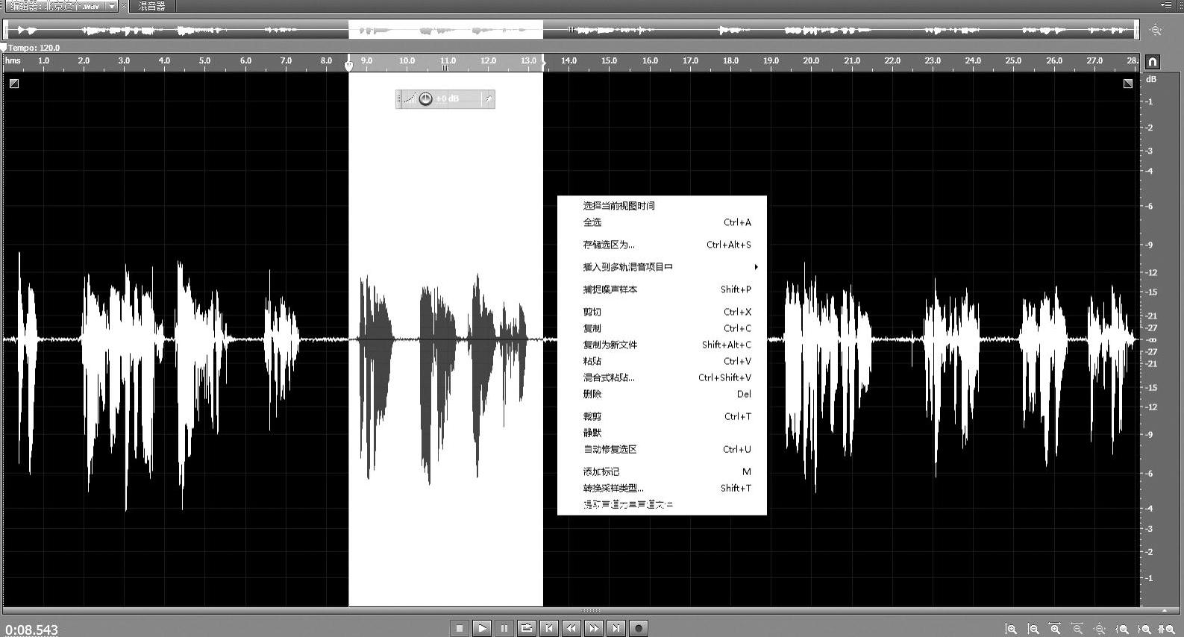Choose 捕捉噪声样本 from context menu
1184x637 pixels.
pyautogui.click(x=662, y=289)
